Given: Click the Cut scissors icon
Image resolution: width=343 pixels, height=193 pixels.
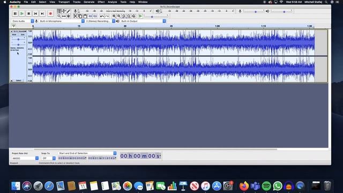Looking at the screenshot, I should [x=75, y=16].
